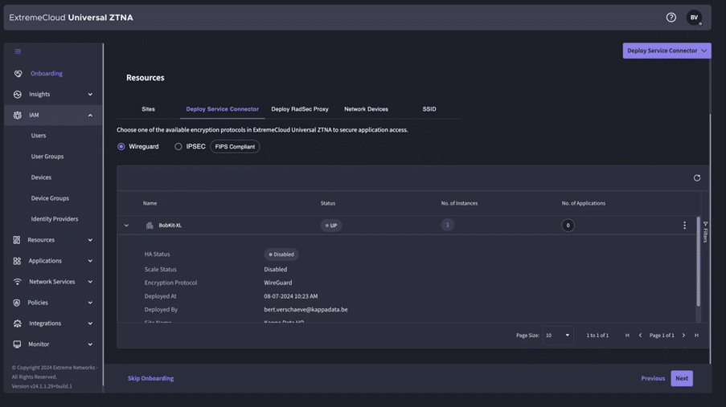Collapse the BobKit-XL row details
The image size is (726, 407).
coord(126,226)
